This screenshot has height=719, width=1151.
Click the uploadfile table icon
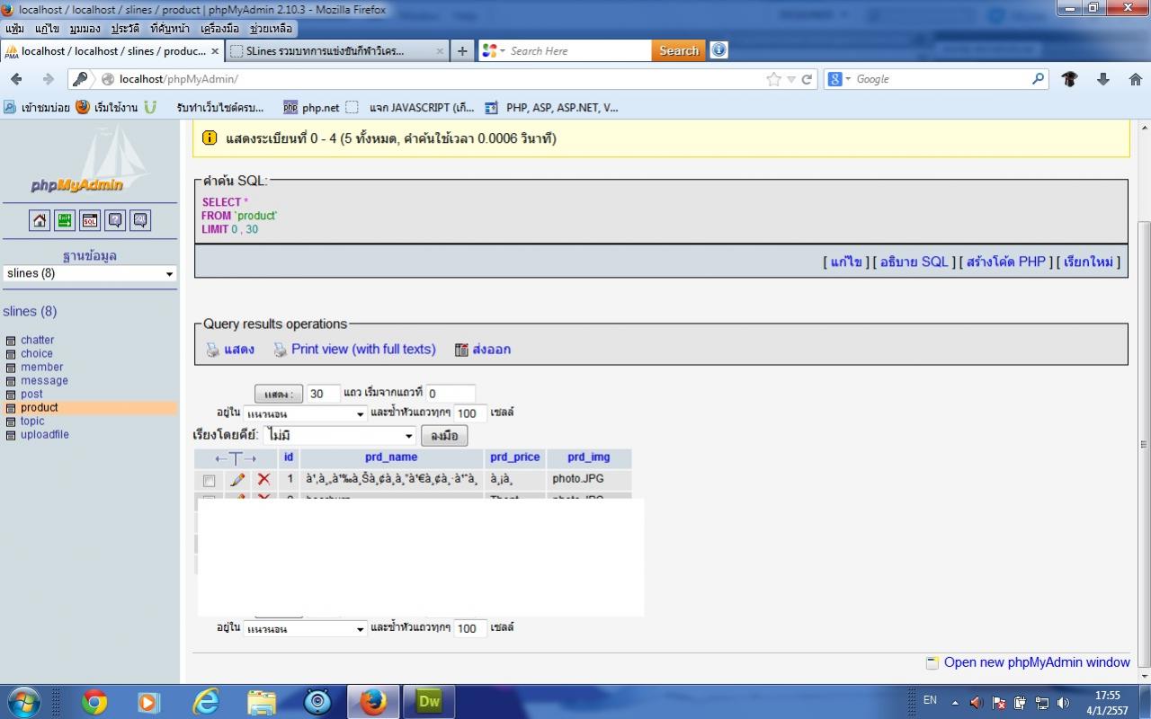(11, 435)
